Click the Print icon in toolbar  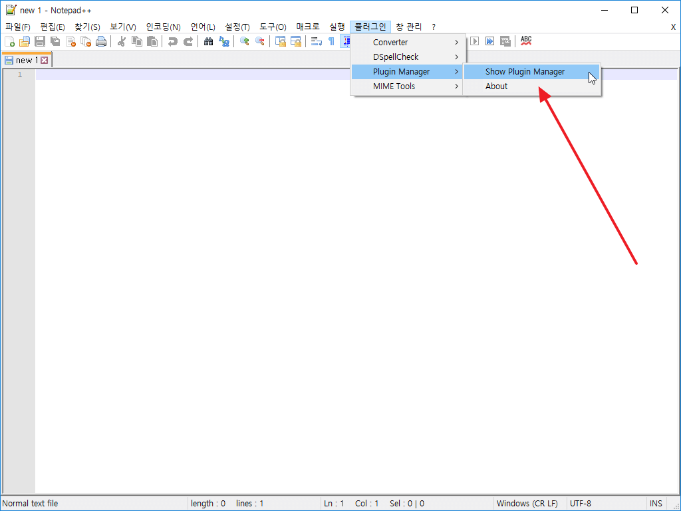coord(101,41)
